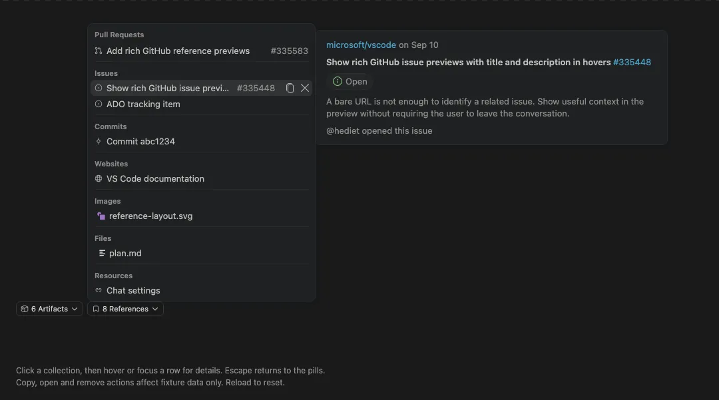Remove the Show rich GitHub issue reference
Image resolution: width=719 pixels, height=400 pixels.
point(305,88)
